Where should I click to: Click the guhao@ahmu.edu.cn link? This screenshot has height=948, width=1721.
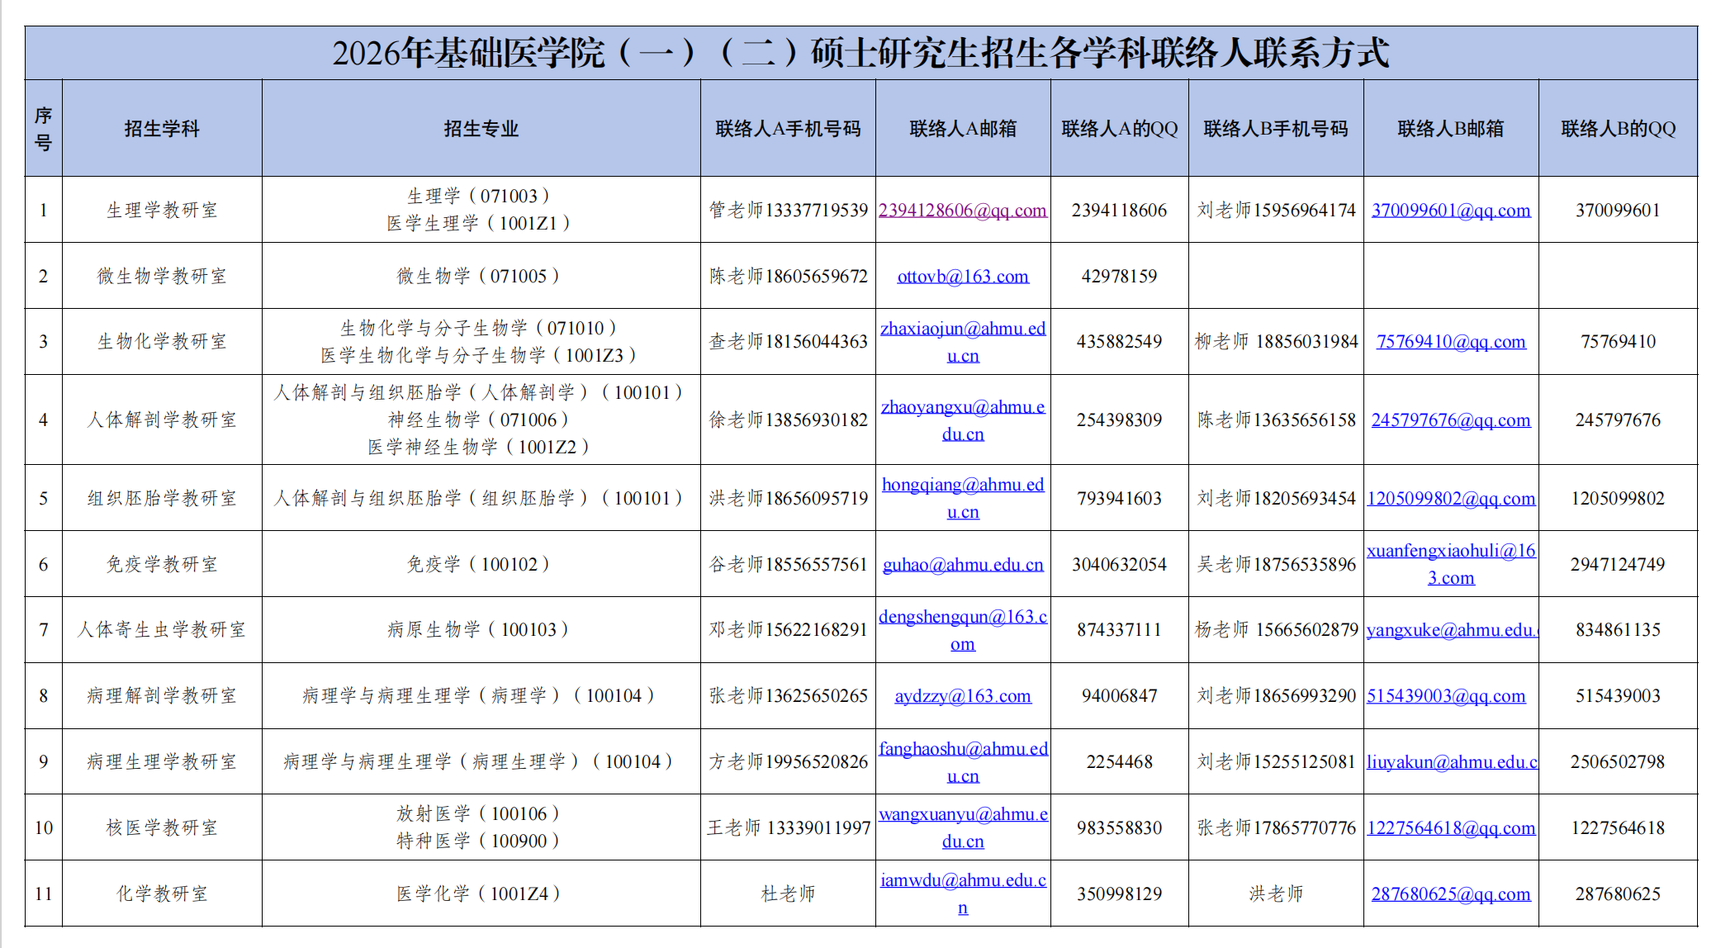point(962,565)
